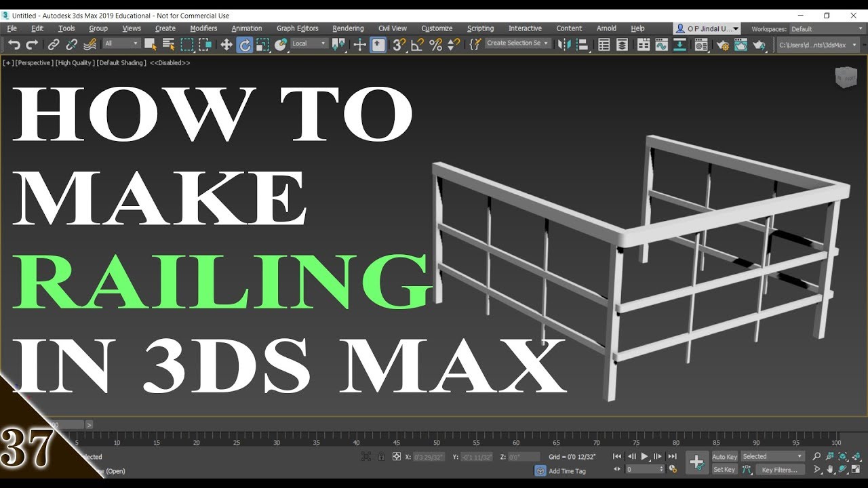
Task: Open Select by Name dialog
Action: pos(169,45)
